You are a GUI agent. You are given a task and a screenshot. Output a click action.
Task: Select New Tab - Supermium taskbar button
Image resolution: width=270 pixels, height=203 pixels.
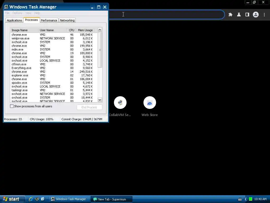[x=111, y=199]
